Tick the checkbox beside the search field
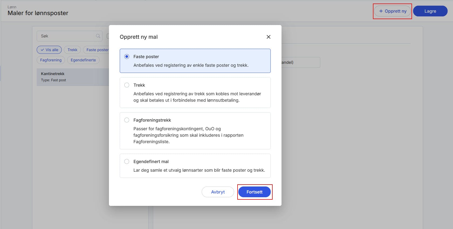The width and height of the screenshot is (453, 229). 108,36
